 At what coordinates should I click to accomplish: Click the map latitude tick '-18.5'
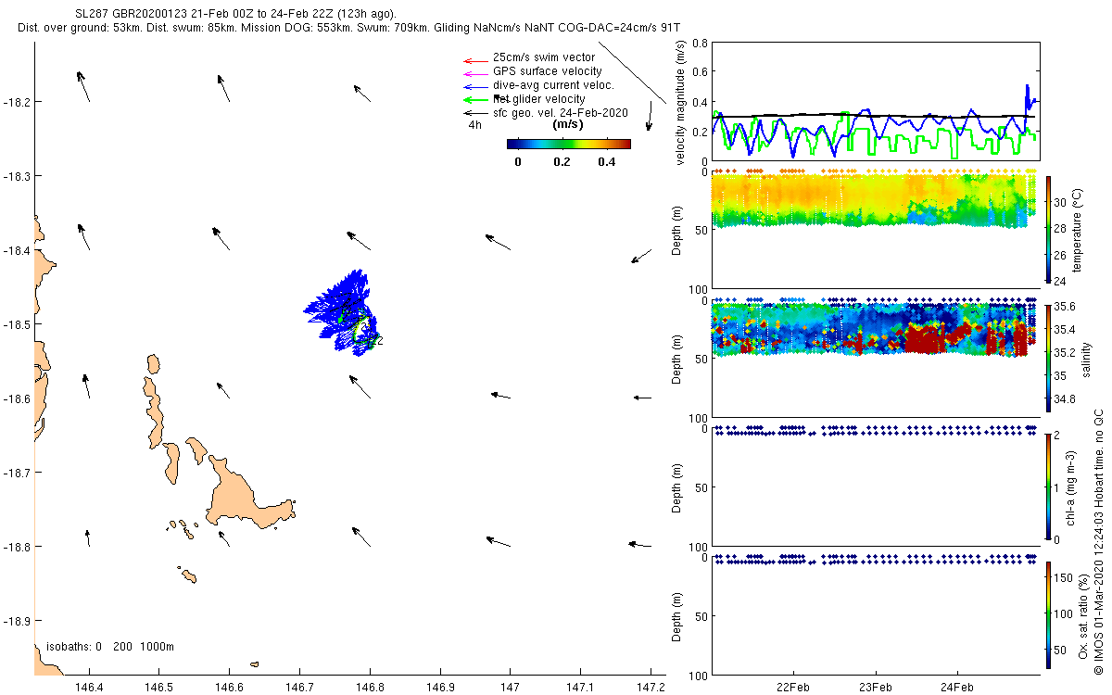coord(17,324)
